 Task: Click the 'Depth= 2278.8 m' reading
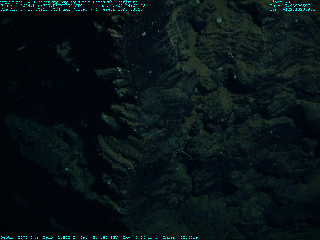point(19,237)
